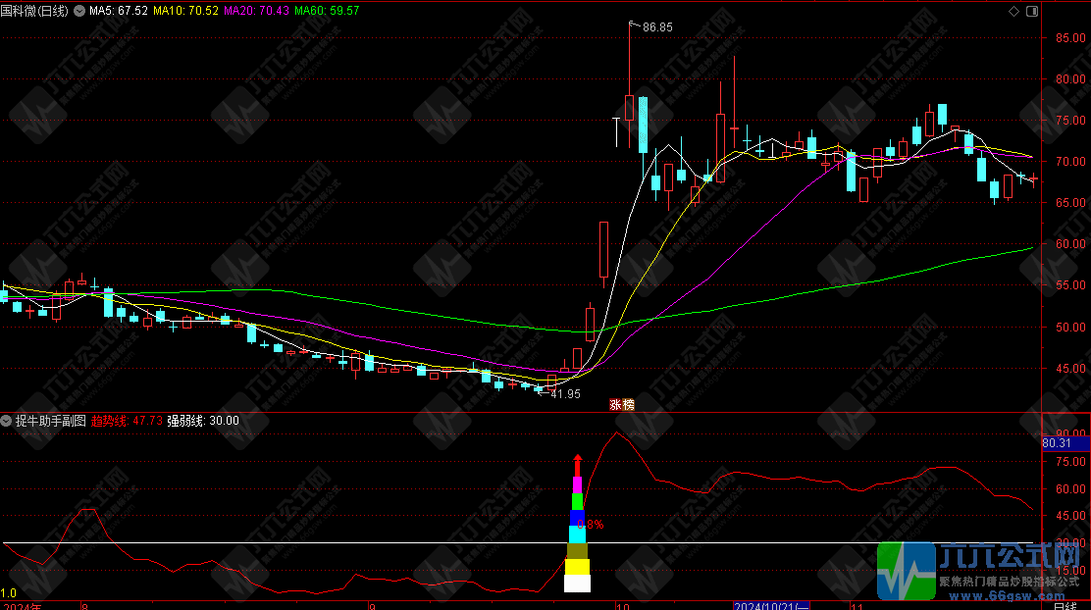Click the diamond icon at chart top-right
The width and height of the screenshot is (1091, 610).
point(1013,11)
